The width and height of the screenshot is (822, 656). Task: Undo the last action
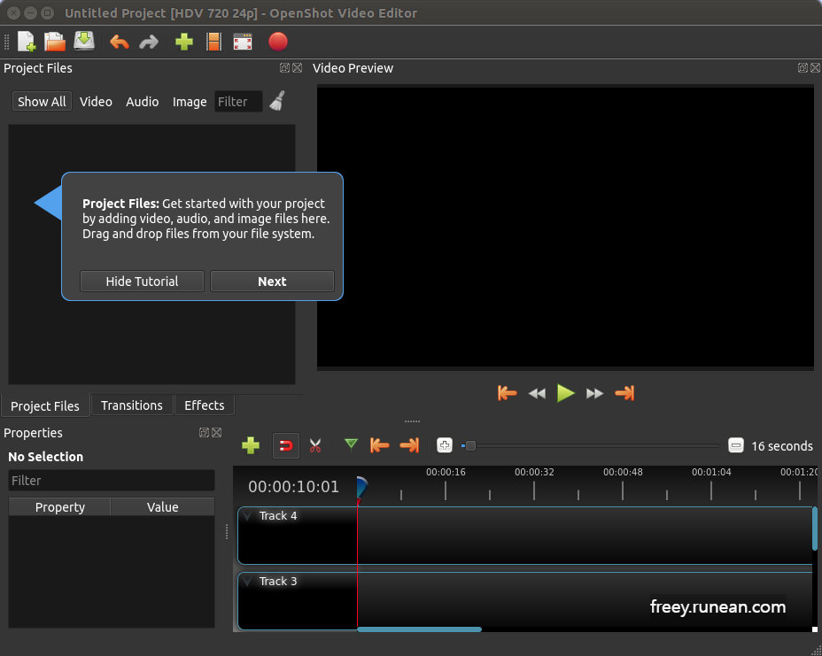[x=120, y=42]
